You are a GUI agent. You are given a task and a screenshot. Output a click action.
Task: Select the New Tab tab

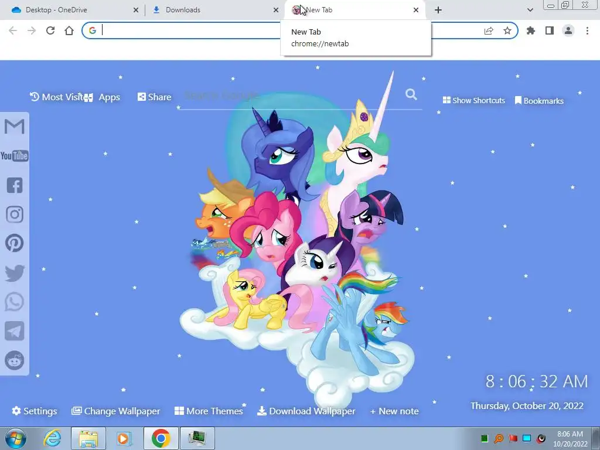pos(356,10)
